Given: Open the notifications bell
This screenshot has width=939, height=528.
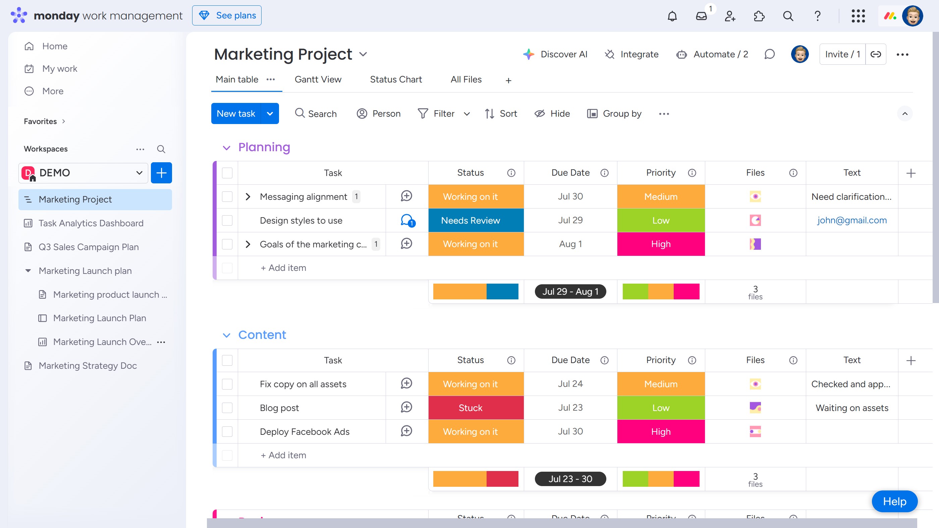Looking at the screenshot, I should [x=672, y=16].
